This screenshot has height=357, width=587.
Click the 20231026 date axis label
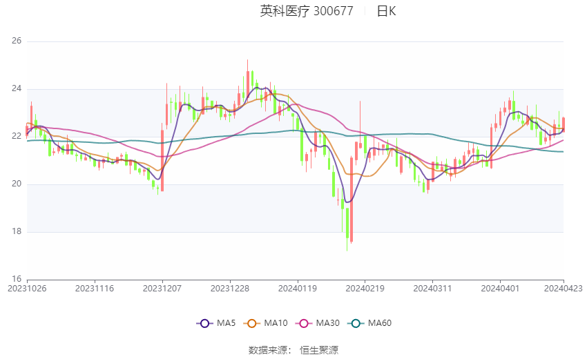[27, 289]
